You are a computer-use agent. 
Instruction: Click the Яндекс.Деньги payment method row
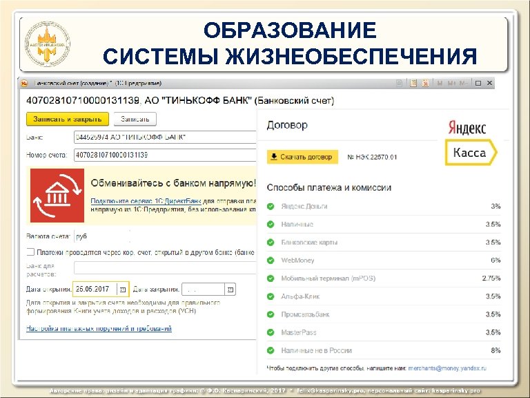click(384, 207)
